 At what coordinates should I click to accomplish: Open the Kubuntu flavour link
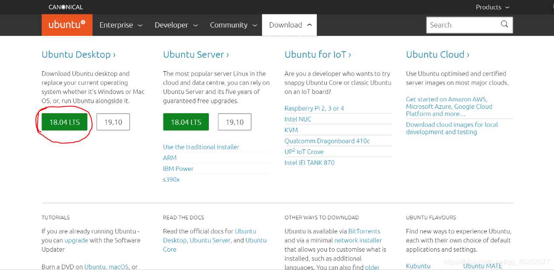[x=418, y=266]
